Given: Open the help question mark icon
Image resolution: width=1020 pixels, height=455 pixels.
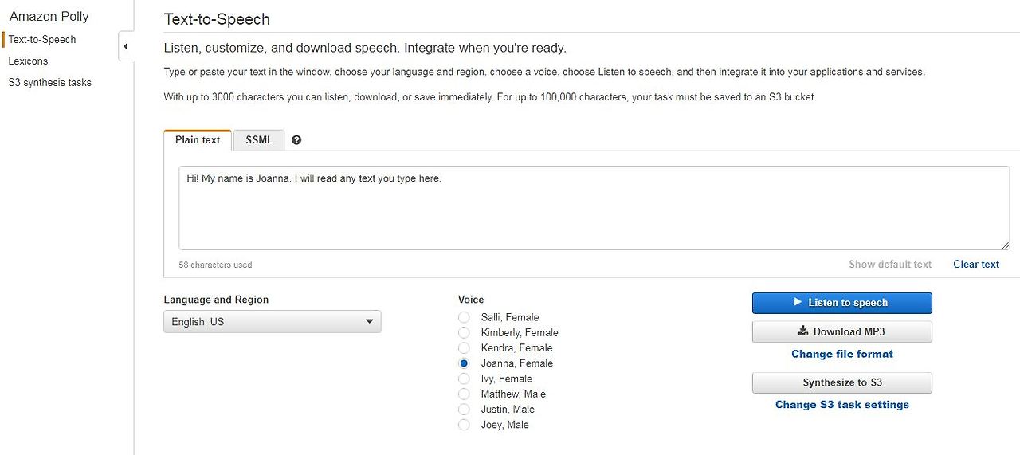Looking at the screenshot, I should coord(296,140).
